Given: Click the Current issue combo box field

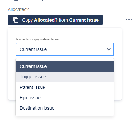Looking at the screenshot, I should 65,49.
